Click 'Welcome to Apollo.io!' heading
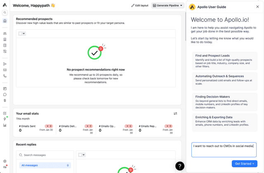The width and height of the screenshot is (264, 173). [x=220, y=20]
